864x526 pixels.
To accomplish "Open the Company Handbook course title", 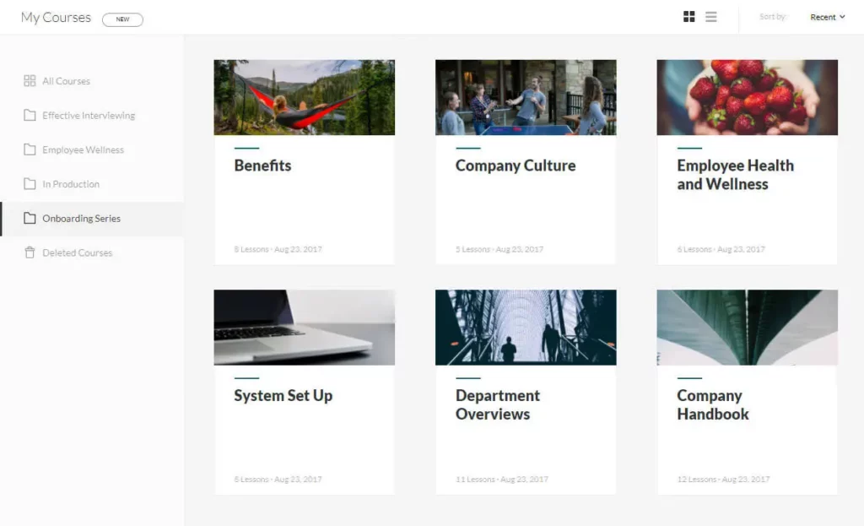I will click(x=712, y=404).
